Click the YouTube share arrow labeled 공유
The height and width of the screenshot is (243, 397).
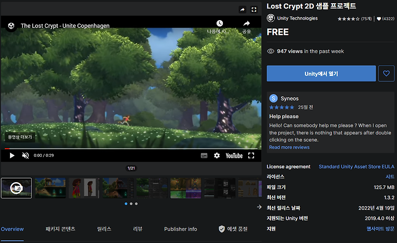tap(246, 23)
